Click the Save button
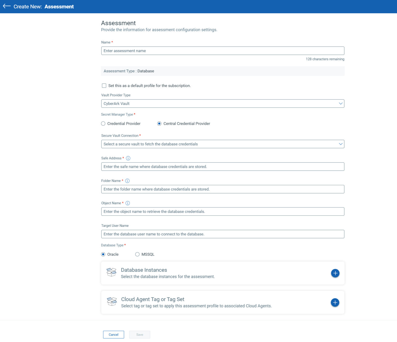397x342 pixels. point(140,335)
